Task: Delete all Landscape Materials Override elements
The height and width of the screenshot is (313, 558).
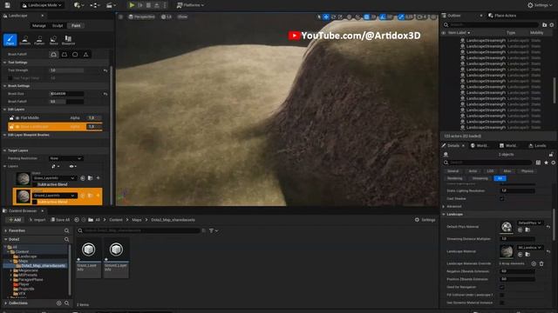Action: (x=541, y=263)
